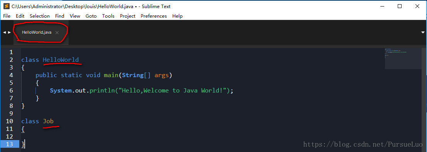The width and height of the screenshot is (427, 152).
Task: Click the minimap code preview
Action: tap(403, 58)
